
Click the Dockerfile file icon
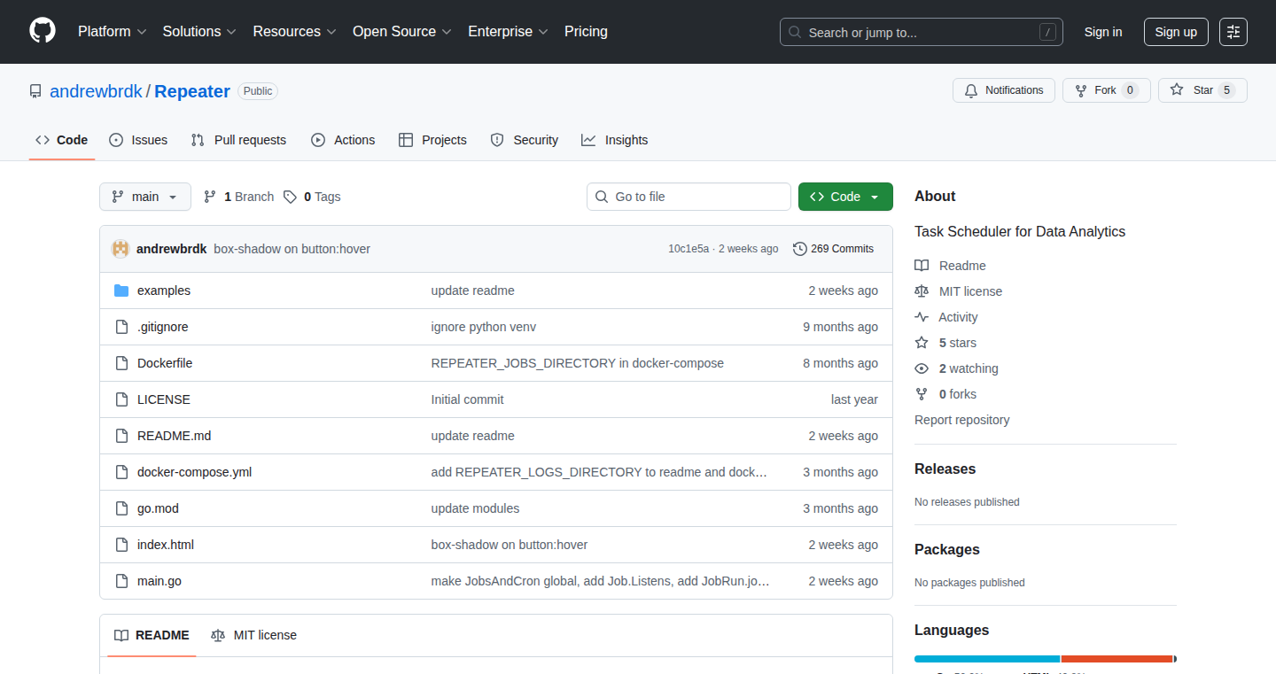[x=121, y=363]
